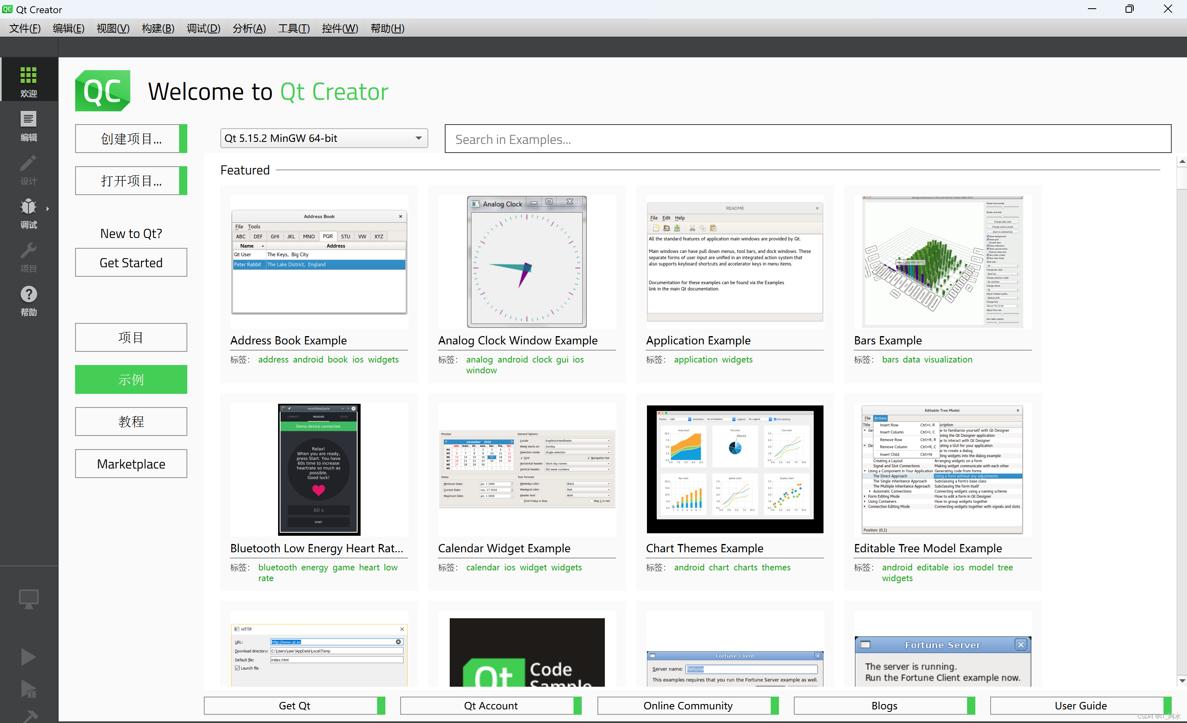Open the 工具(T) menu
This screenshot has width=1187, height=723.
point(294,28)
